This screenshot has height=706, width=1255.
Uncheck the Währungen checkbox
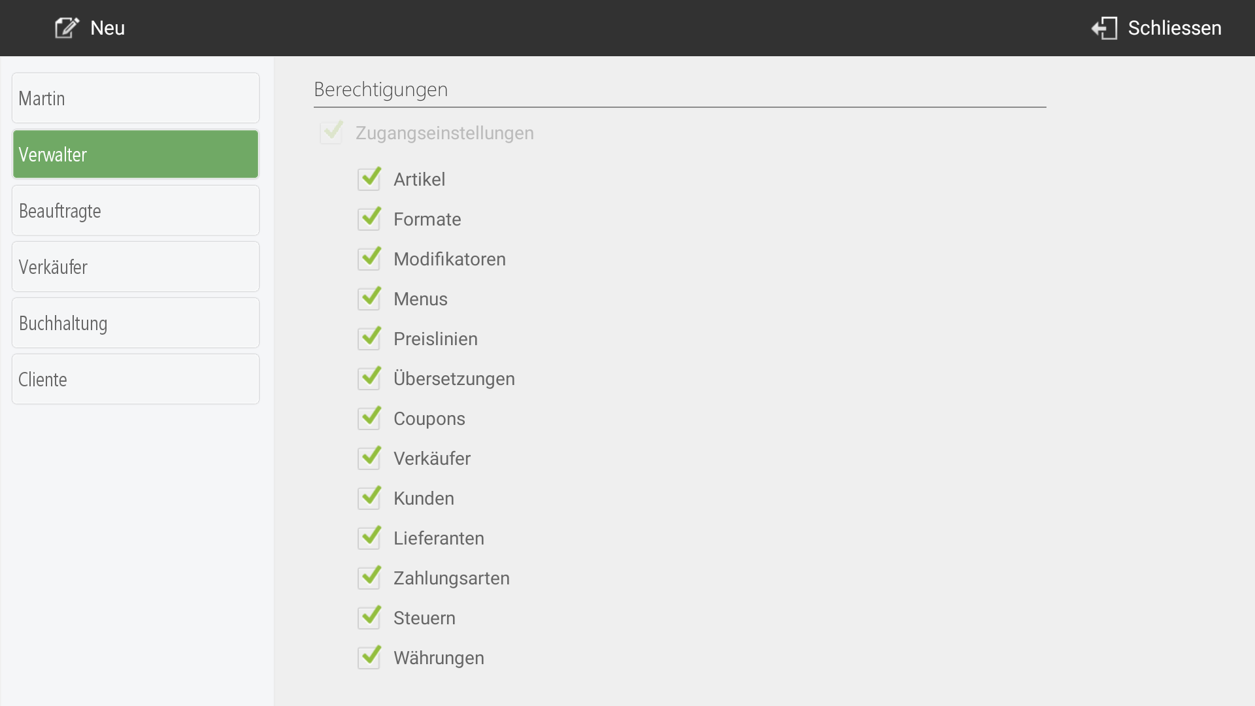369,658
